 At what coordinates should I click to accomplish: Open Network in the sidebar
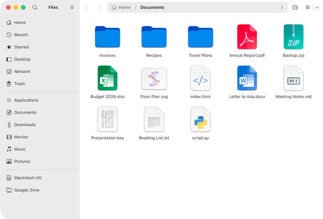(40, 71)
